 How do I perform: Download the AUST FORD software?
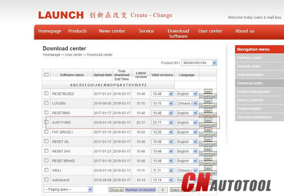point(208,125)
